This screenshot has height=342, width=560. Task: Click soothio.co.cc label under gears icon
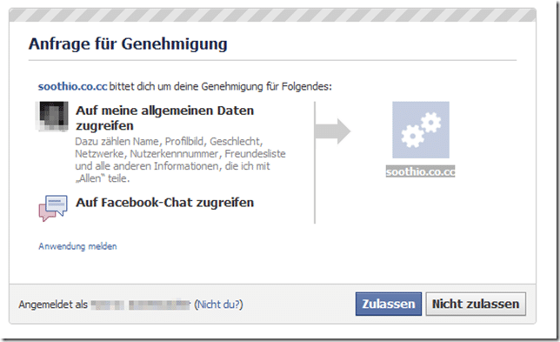pos(420,171)
